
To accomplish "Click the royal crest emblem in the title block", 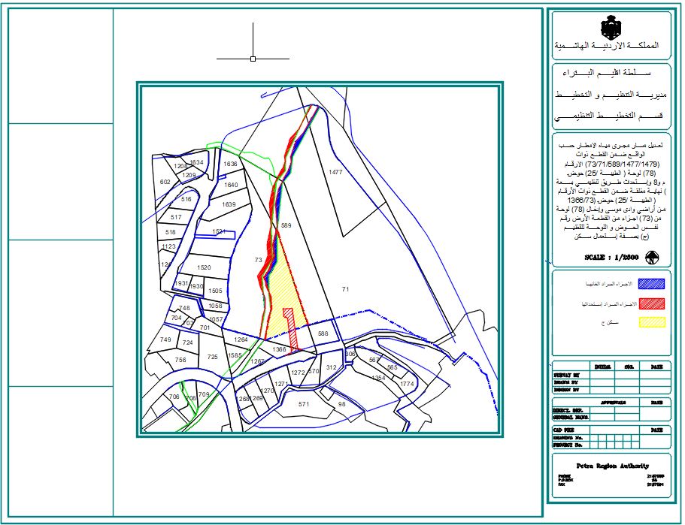I will tap(611, 29).
